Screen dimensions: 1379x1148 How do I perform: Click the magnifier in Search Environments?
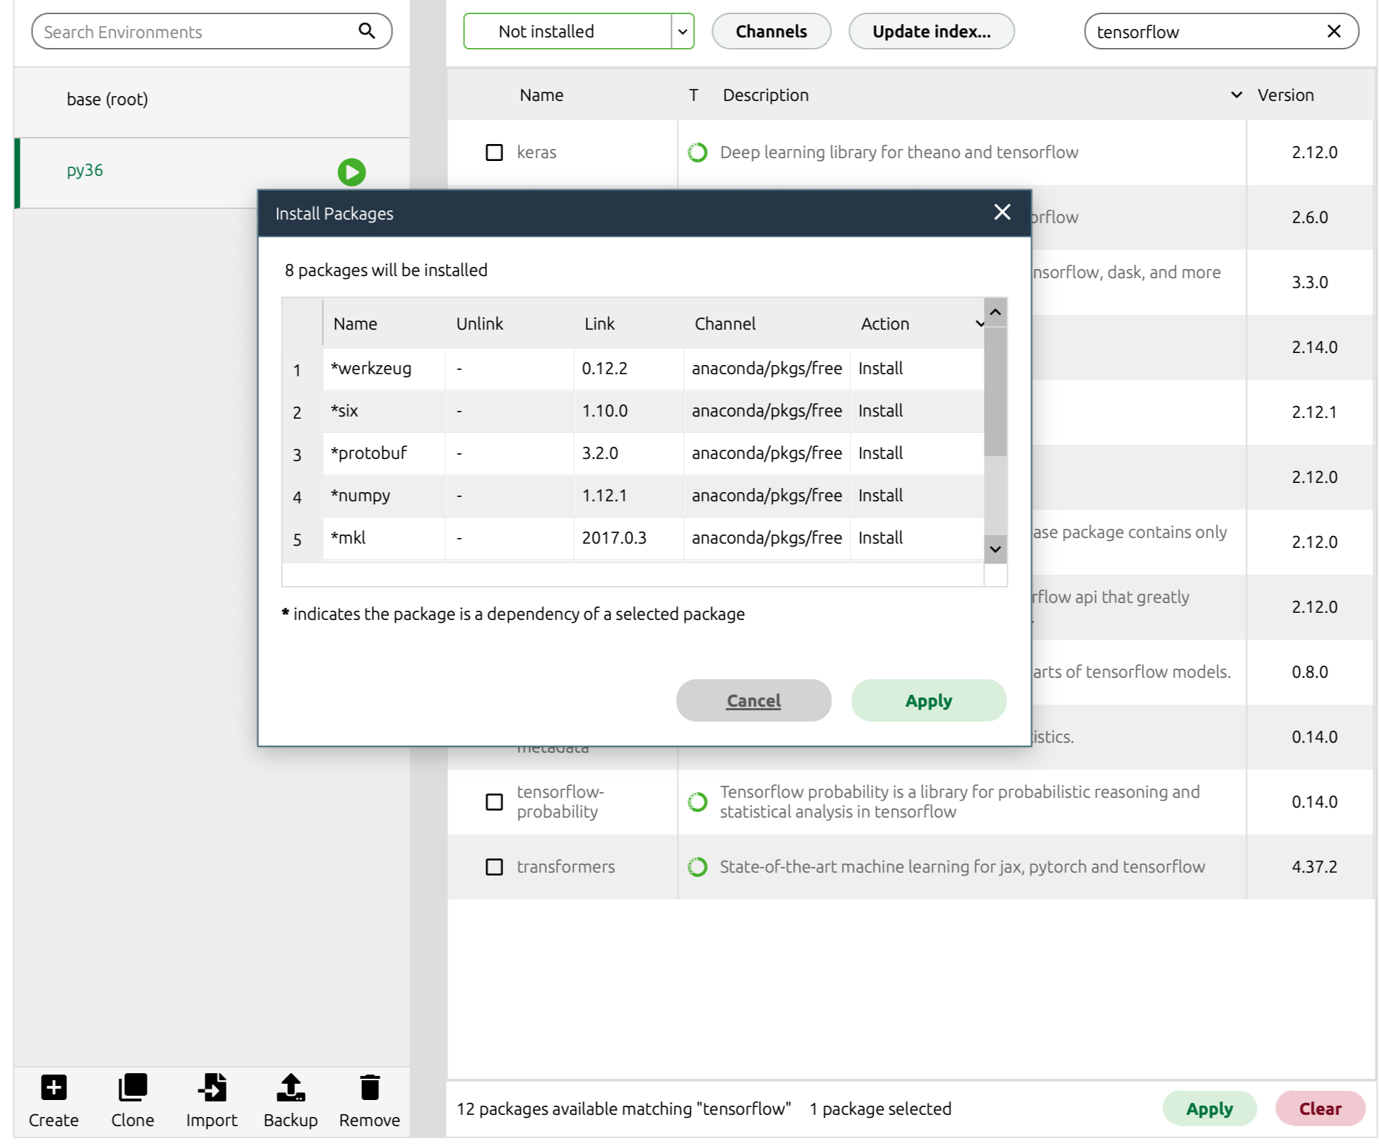tap(366, 30)
